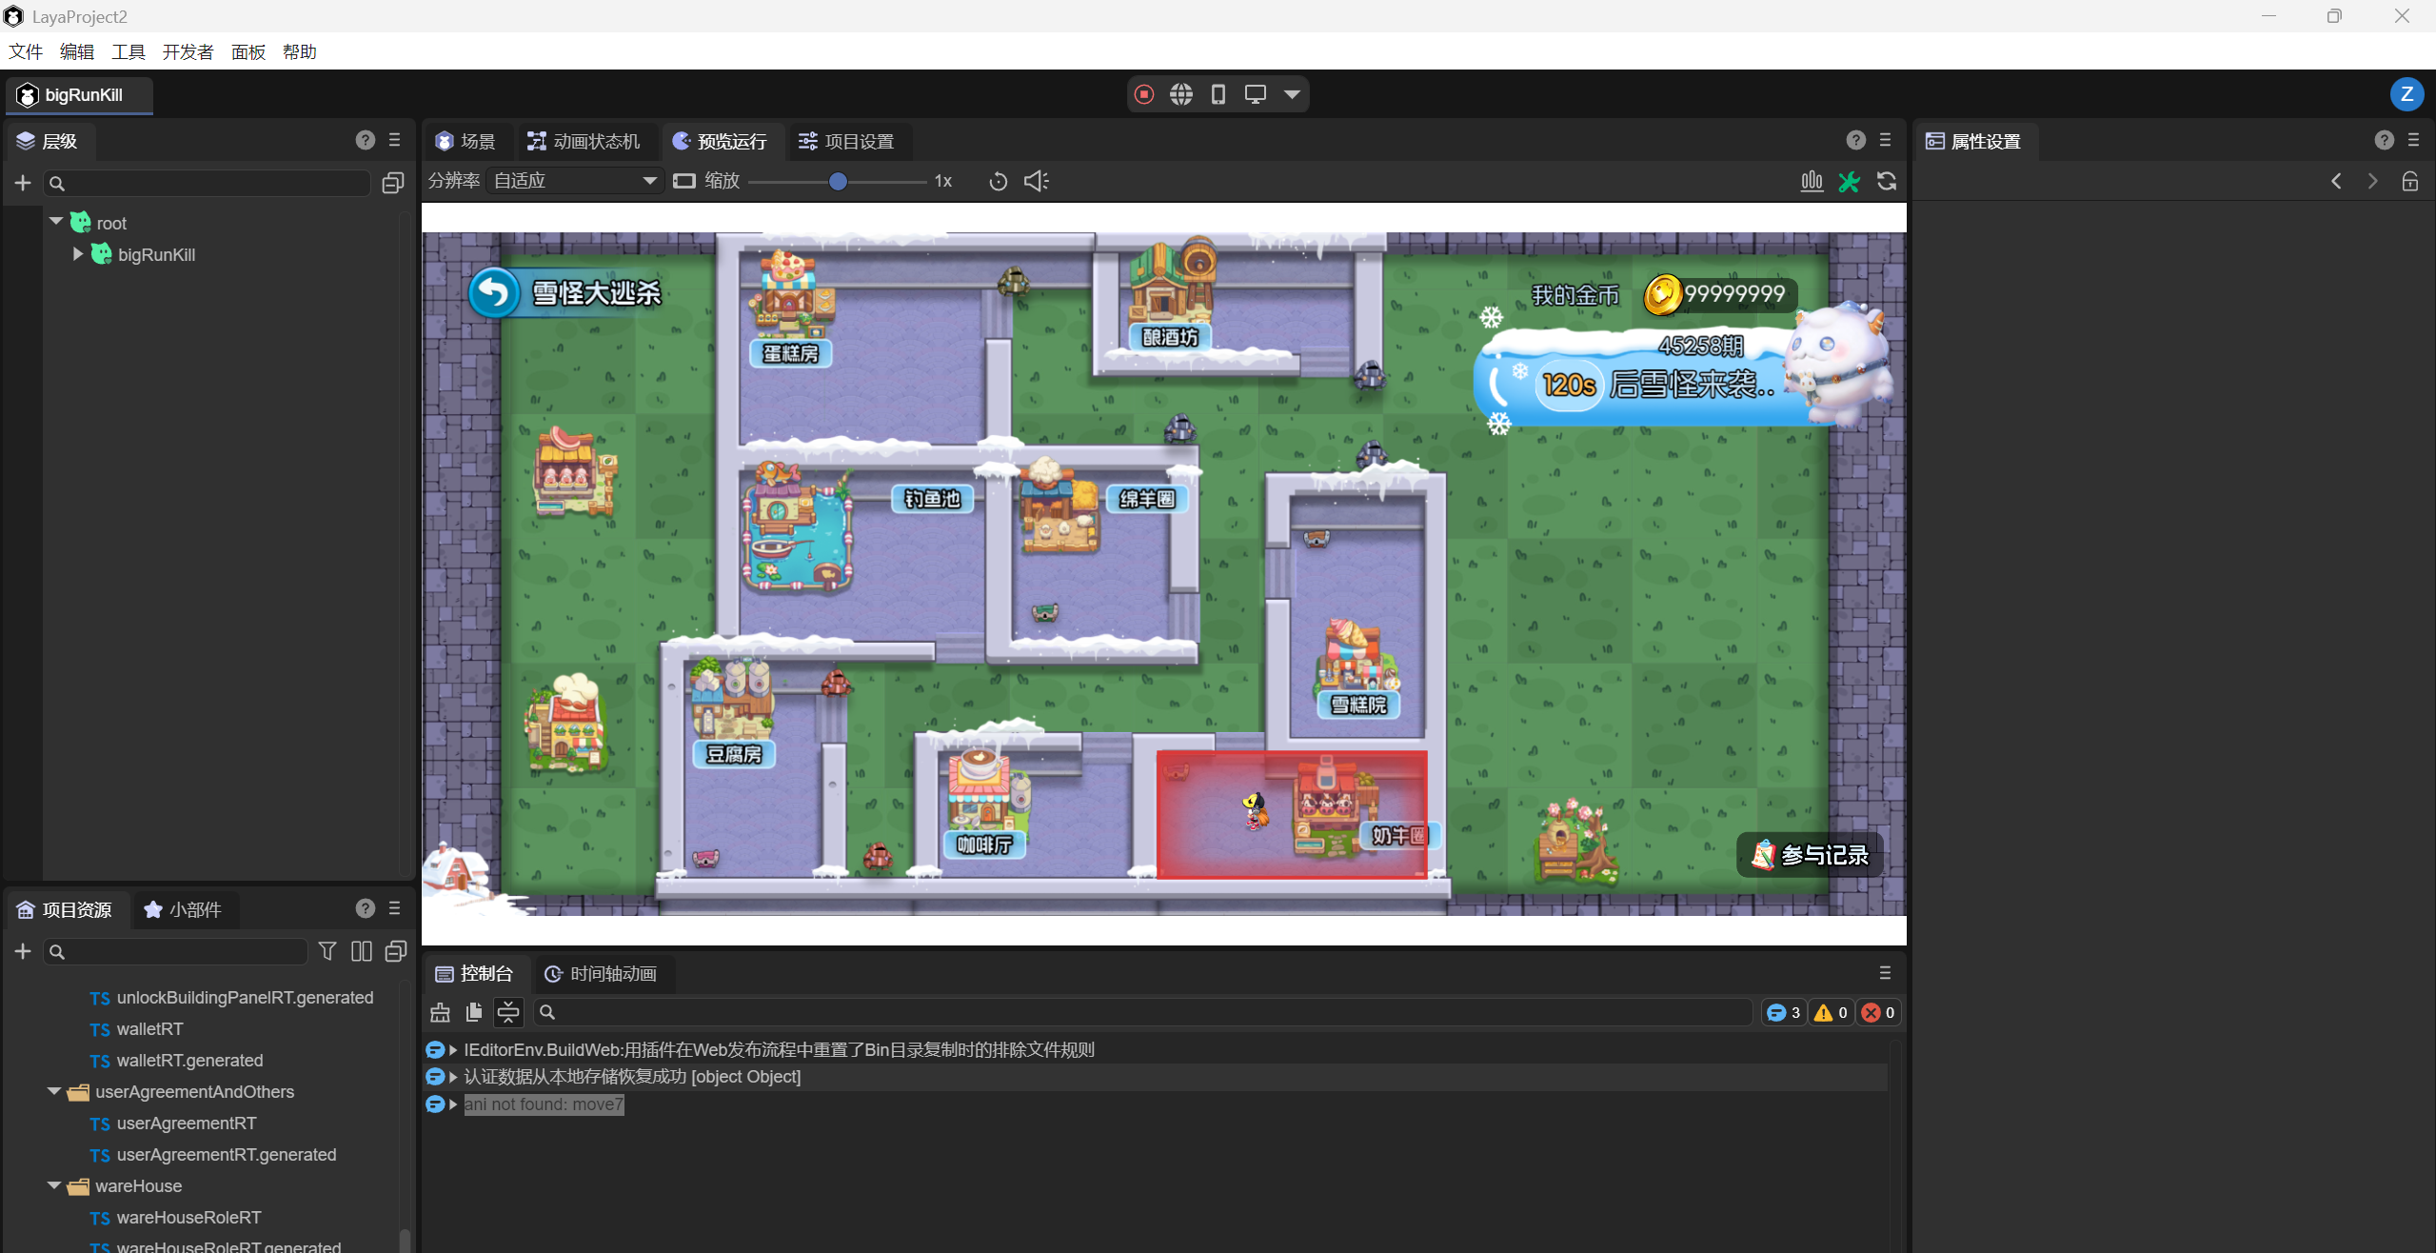Viewport: 2436px width, 1253px height.
Task: Open the statistics chart icon
Action: click(x=1812, y=181)
